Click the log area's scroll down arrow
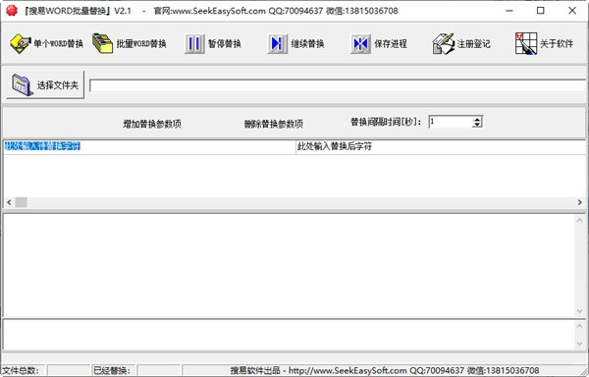Image resolution: width=589 pixels, height=377 pixels. click(579, 311)
